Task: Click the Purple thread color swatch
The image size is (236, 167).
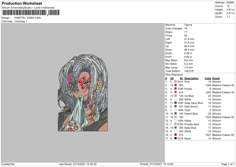Action: [175, 89]
